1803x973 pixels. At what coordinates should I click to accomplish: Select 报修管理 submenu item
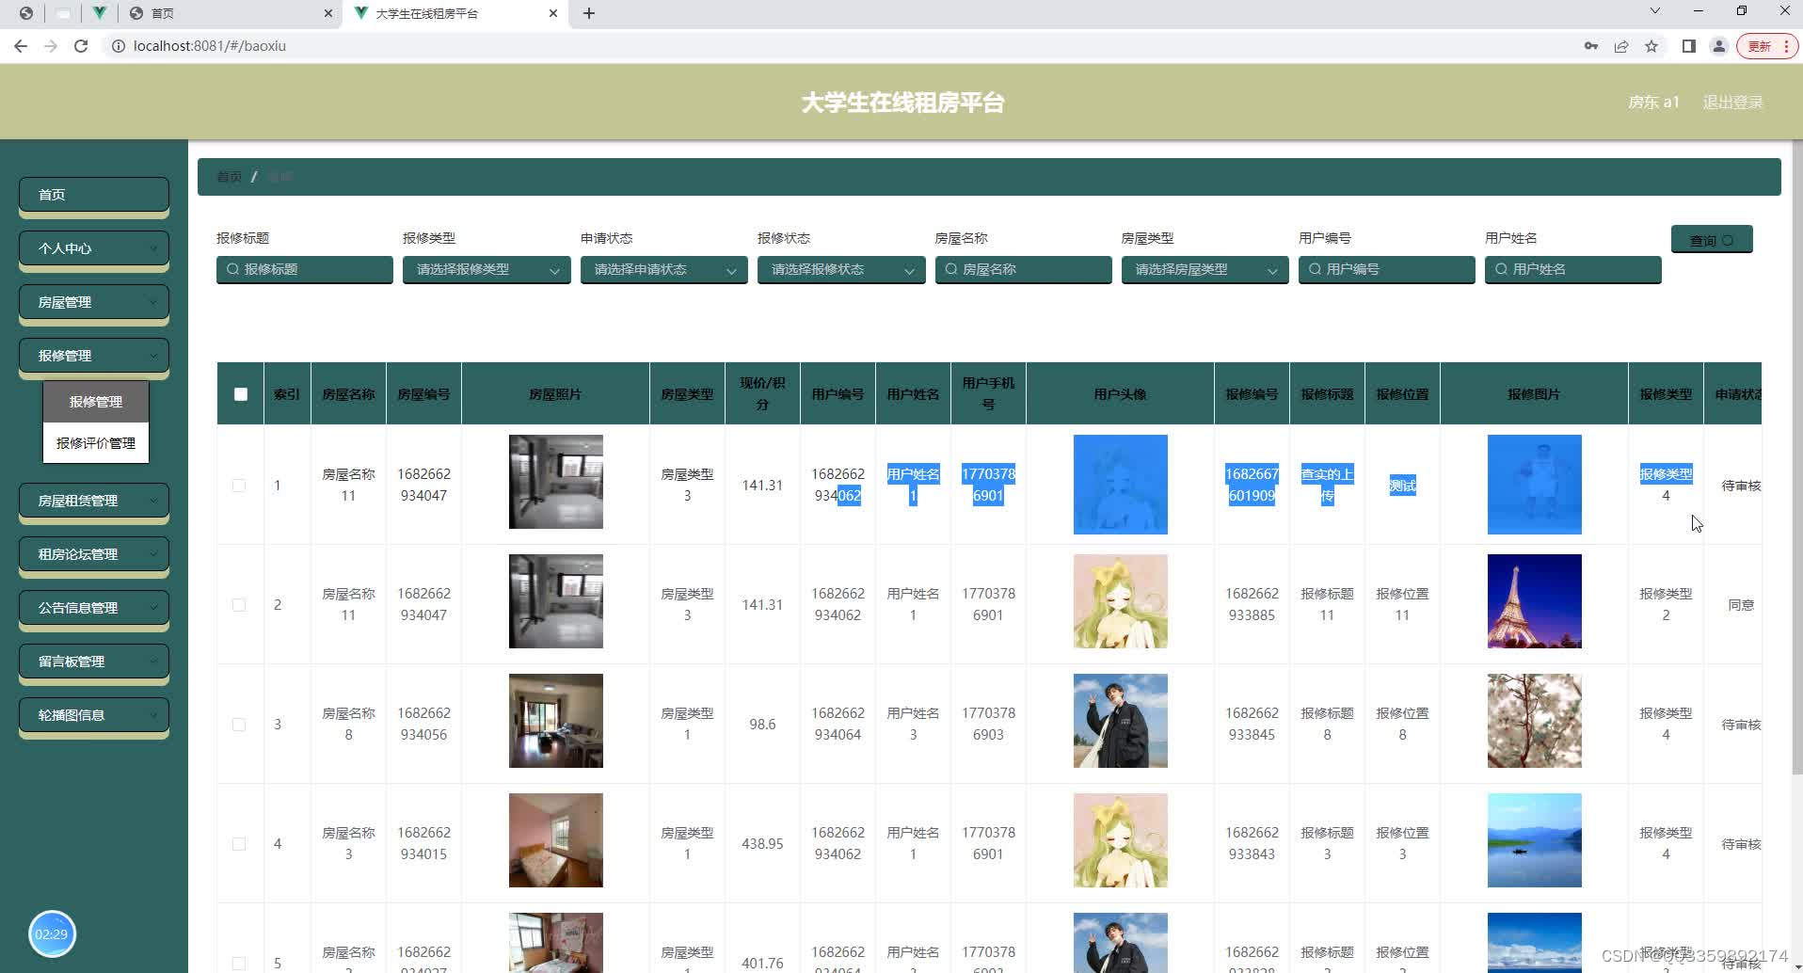click(96, 402)
